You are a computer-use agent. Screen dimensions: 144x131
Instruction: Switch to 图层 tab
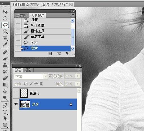coord(18,70)
